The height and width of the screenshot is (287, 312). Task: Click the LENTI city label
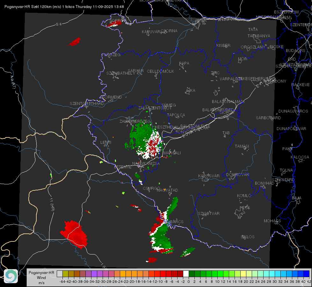coord(106,143)
